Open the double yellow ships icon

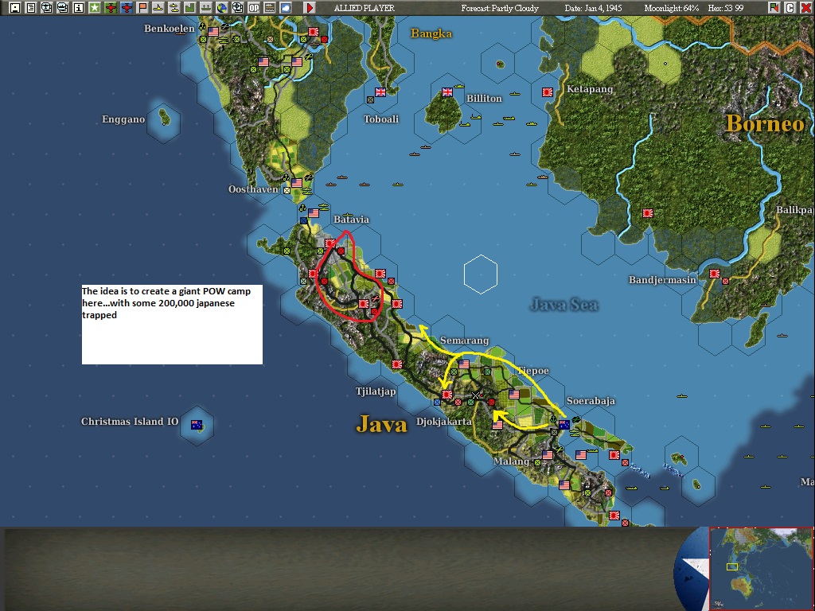coord(174,8)
